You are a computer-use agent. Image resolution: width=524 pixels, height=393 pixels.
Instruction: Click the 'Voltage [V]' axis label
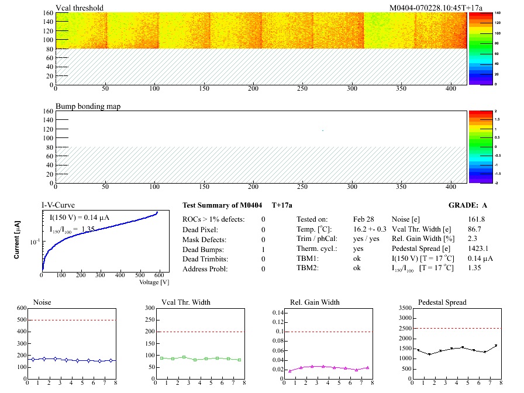click(x=154, y=282)
